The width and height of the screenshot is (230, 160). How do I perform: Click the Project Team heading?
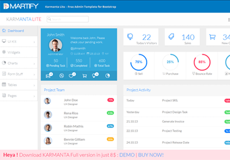pyautogui.click(x=54, y=90)
